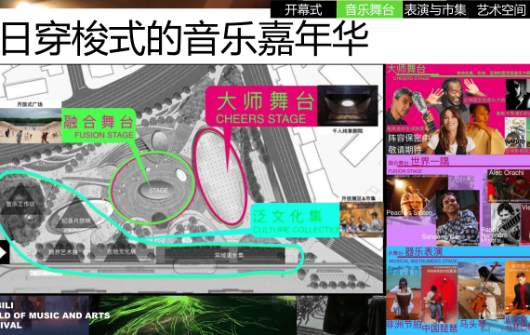Click the 融合舞台 FUSION STAGE callout
Screen dimensions: 530x335
[x=99, y=126]
